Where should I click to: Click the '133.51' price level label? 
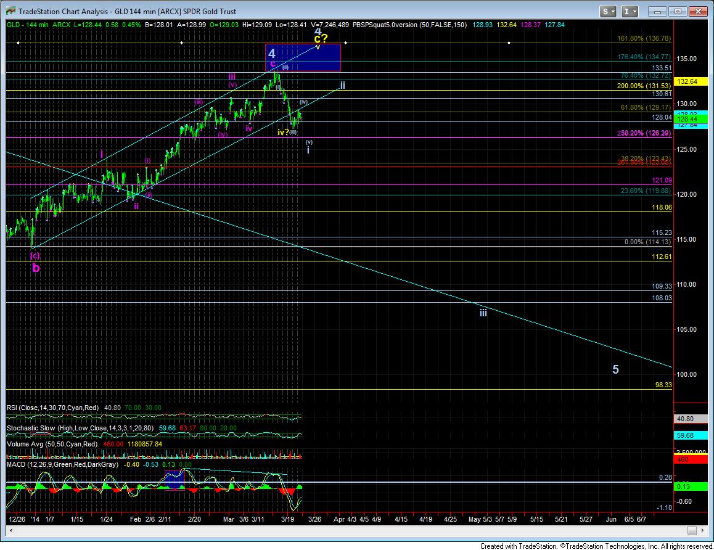(662, 68)
